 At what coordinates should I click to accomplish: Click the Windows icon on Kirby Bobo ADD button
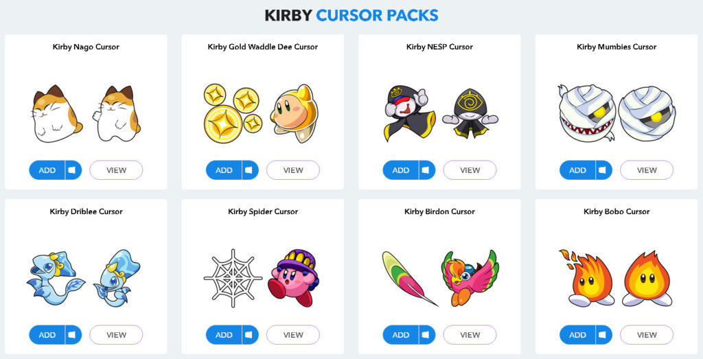[603, 335]
